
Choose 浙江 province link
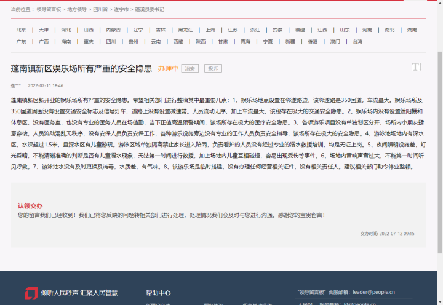coord(255,30)
